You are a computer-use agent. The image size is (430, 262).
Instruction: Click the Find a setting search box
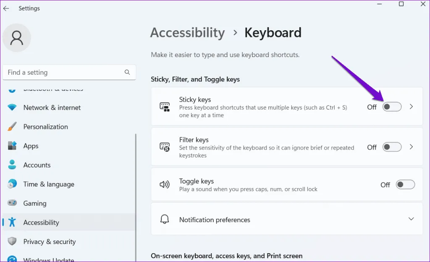[63, 72]
